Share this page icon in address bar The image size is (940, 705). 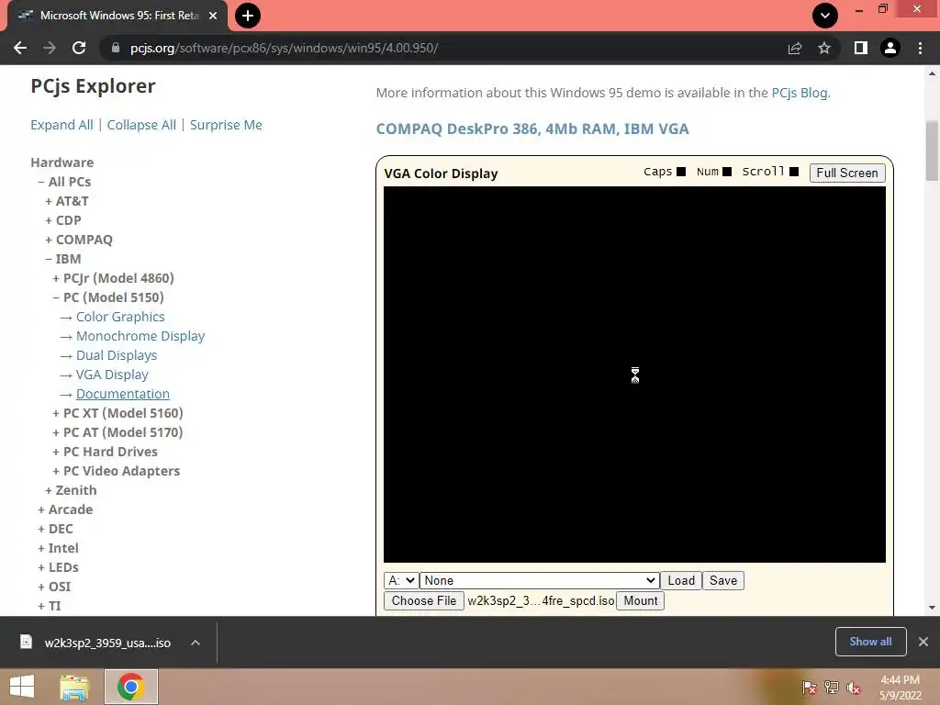795,48
